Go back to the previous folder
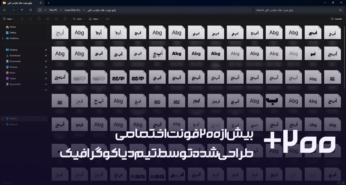 click(5, 10)
